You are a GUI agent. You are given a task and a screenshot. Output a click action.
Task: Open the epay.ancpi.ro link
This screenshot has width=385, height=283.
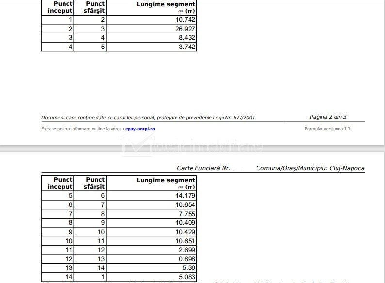[x=140, y=129]
